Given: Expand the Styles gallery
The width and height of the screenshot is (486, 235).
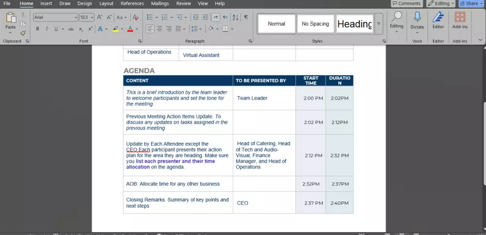Looking at the screenshot, I should (379, 23).
